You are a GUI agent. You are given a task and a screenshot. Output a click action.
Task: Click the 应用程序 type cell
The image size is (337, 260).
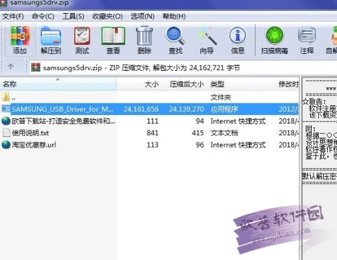224,109
